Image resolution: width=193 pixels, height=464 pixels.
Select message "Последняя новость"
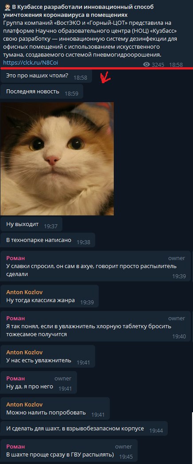pos(42,92)
